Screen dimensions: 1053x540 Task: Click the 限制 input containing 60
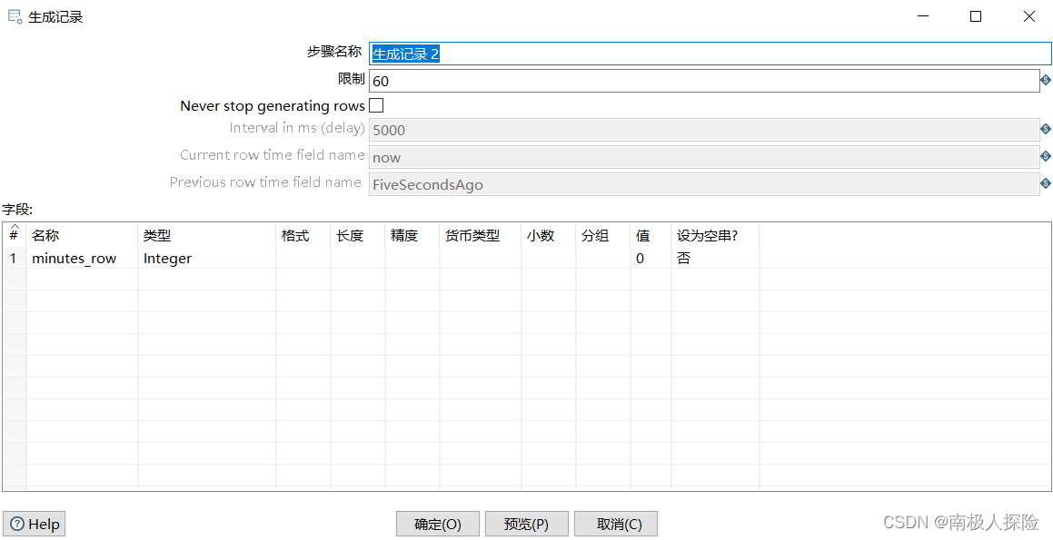(x=704, y=81)
